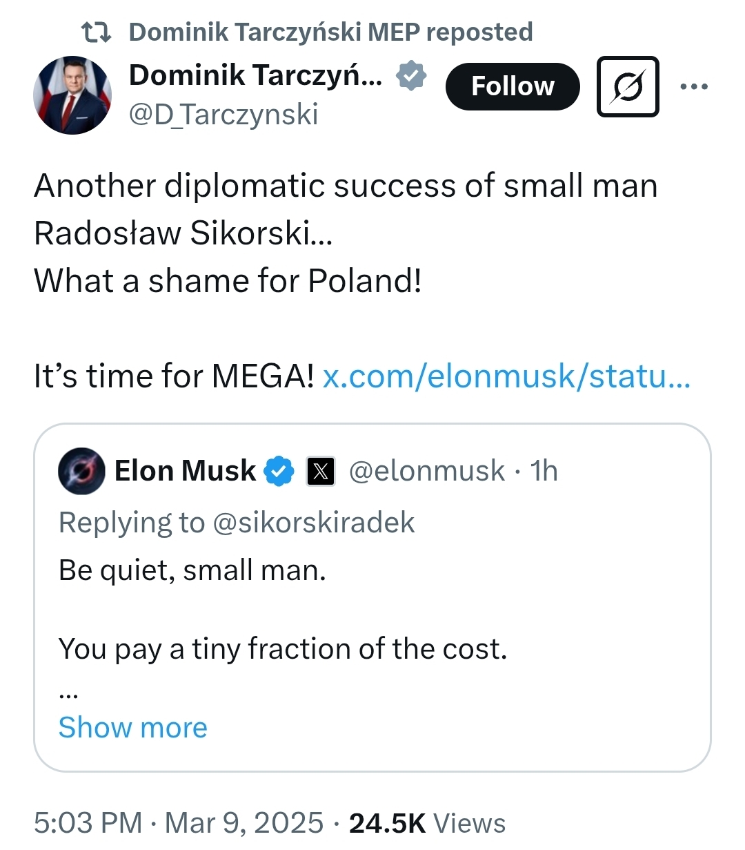745x850 pixels.
Task: Open quoted post text "Be quiet, small man."
Action: [192, 570]
